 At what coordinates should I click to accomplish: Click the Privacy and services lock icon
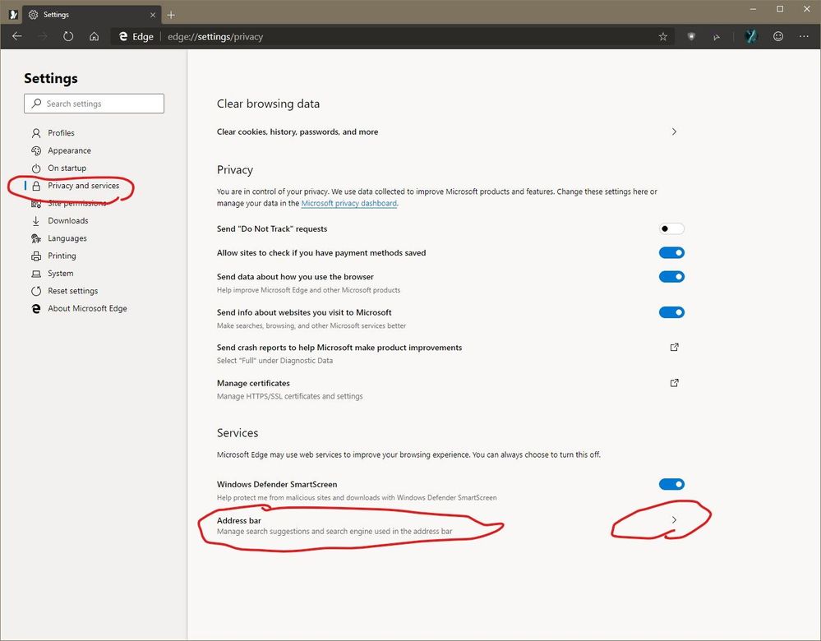36,186
